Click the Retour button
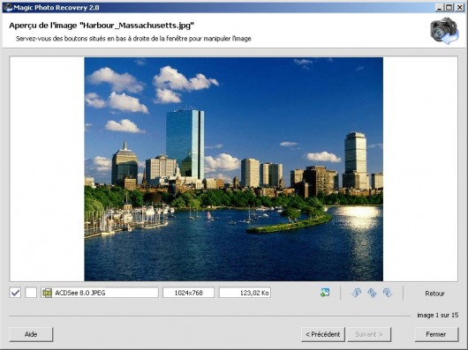This screenshot has width=468, height=350. (434, 294)
